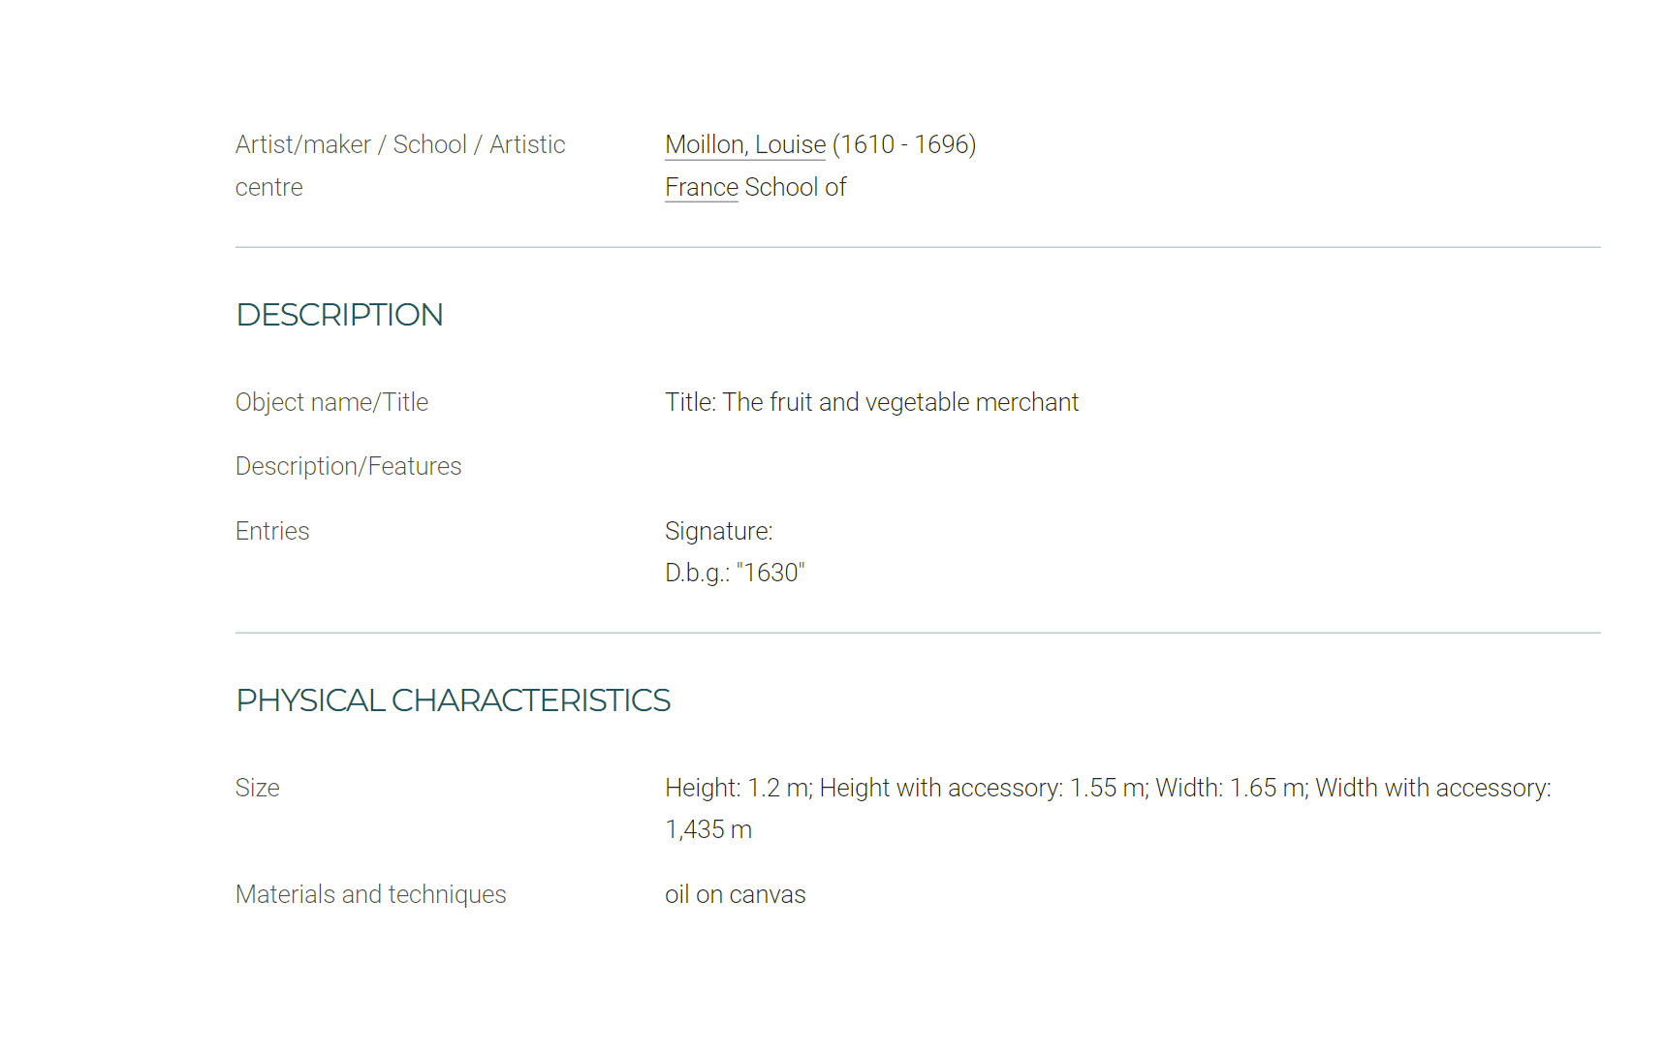Follow the France school link
The image size is (1666, 1057).
(702, 187)
